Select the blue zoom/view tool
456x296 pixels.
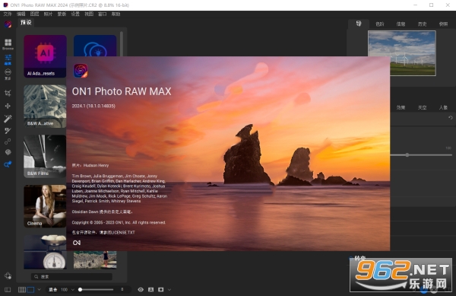coord(8,164)
